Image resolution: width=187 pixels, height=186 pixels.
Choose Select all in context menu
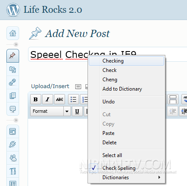coord(126,155)
